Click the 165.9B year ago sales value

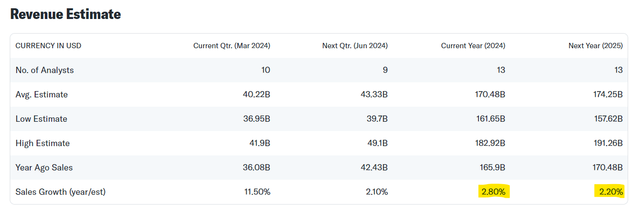point(492,168)
